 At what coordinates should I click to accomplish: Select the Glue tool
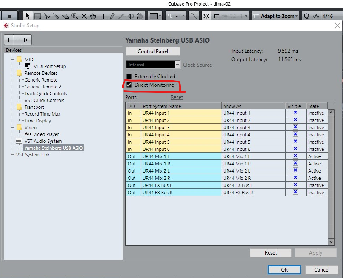(x=56, y=16)
